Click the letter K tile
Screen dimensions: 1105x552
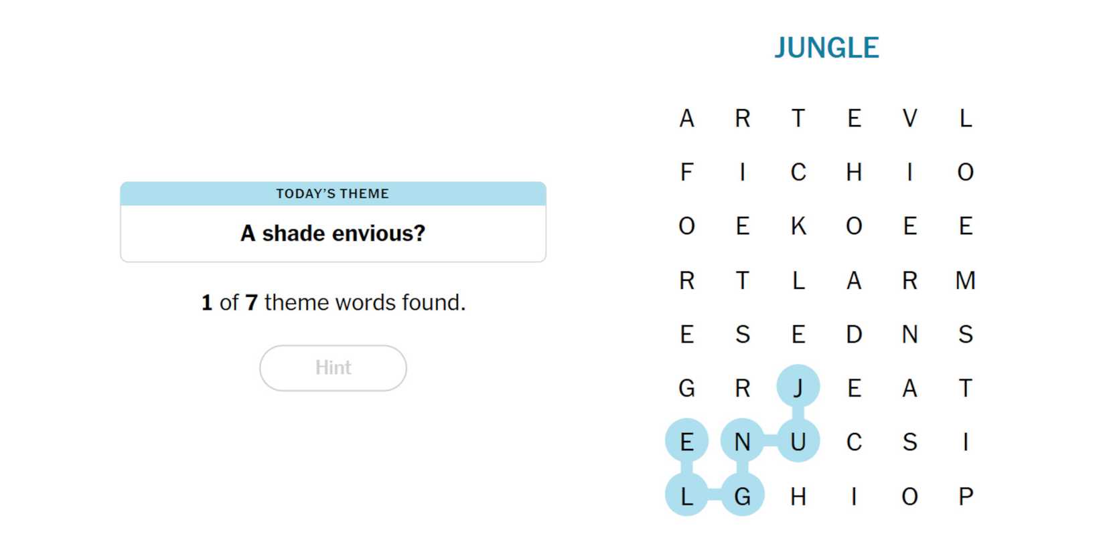798,226
